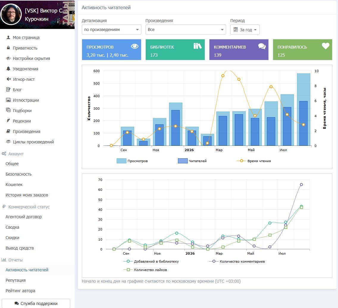338x308 pixels.
Task: Open Вывод средств link
Action: click(20, 248)
